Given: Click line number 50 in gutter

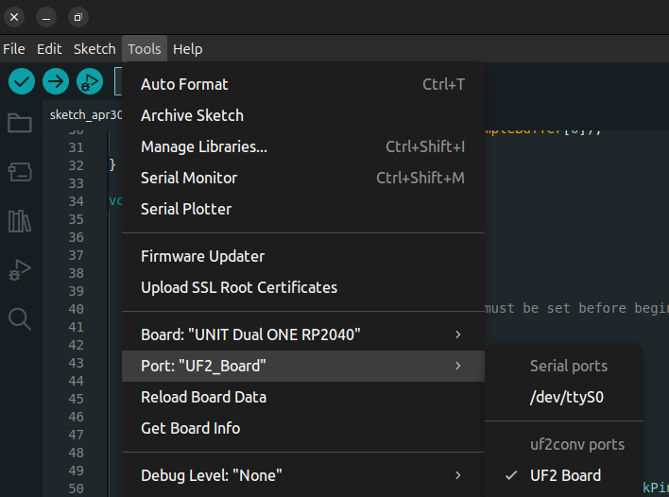Looking at the screenshot, I should point(77,488).
